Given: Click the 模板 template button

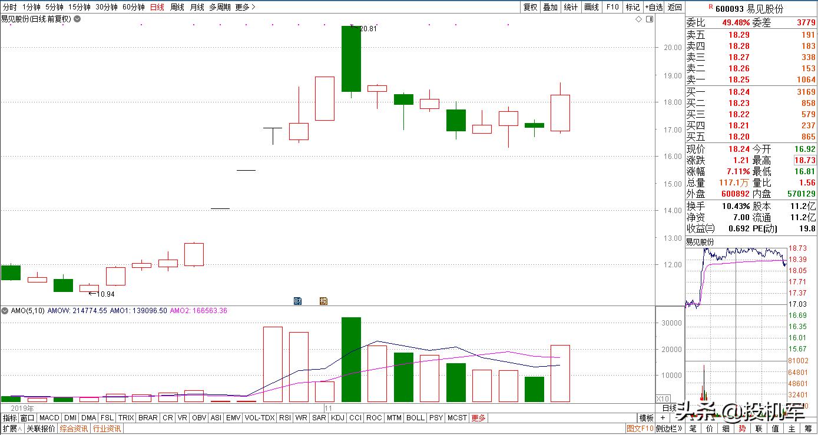Looking at the screenshot, I should click(x=647, y=418).
